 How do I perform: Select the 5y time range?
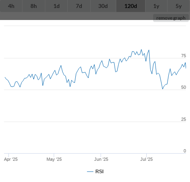(x=179, y=6)
